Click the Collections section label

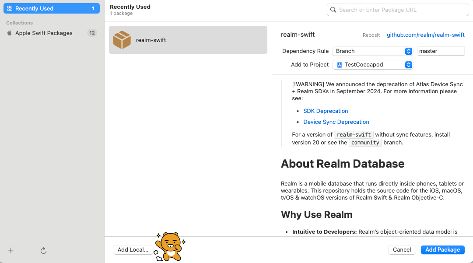coord(19,23)
